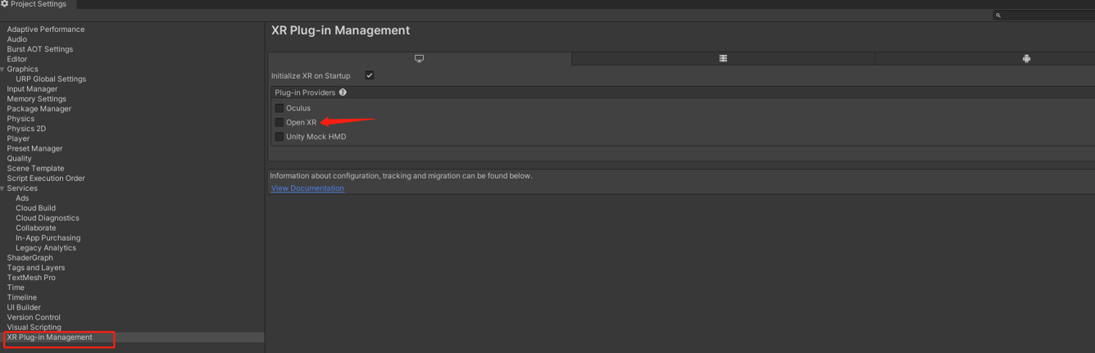The height and width of the screenshot is (353, 1095).
Task: Open Physics settings
Action: (x=20, y=119)
